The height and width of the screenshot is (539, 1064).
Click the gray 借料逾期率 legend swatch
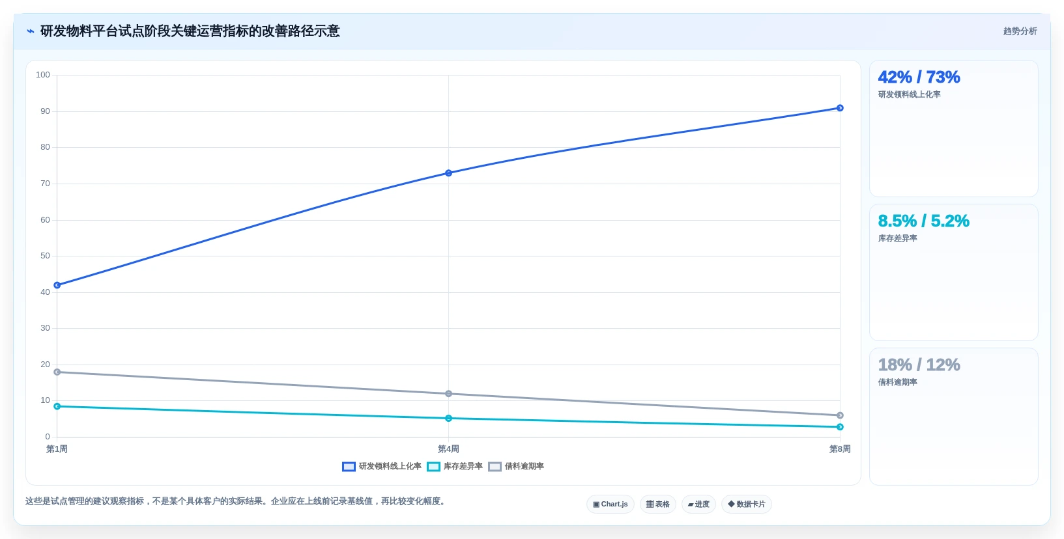click(495, 467)
